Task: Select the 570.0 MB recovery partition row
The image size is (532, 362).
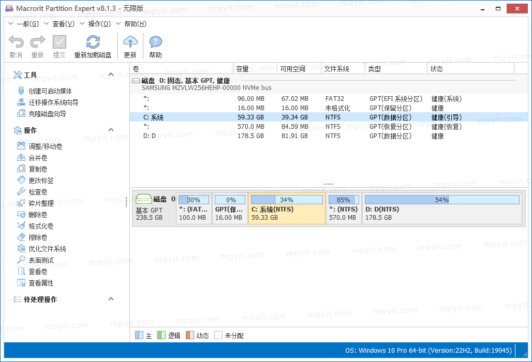Action: [x=329, y=126]
